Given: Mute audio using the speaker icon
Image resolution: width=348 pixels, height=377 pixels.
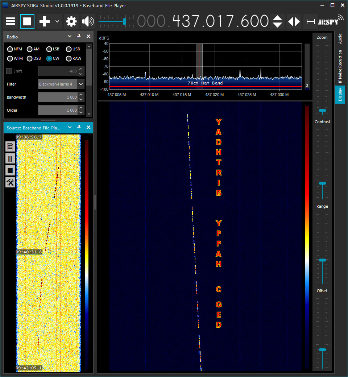Looking at the screenshot, I should tap(88, 21).
